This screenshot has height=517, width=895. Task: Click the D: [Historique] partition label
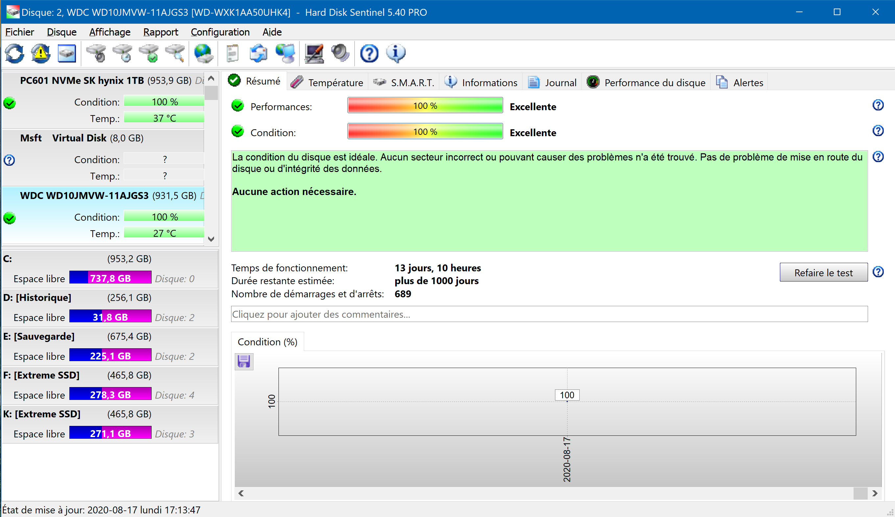tap(37, 298)
